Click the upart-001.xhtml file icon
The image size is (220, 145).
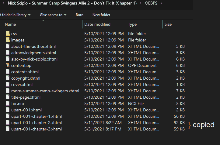click(x=8, y=110)
